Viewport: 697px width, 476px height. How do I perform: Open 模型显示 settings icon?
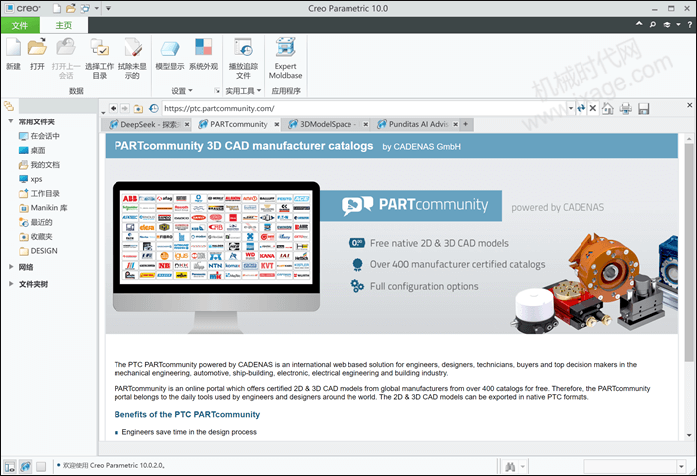coord(170,48)
